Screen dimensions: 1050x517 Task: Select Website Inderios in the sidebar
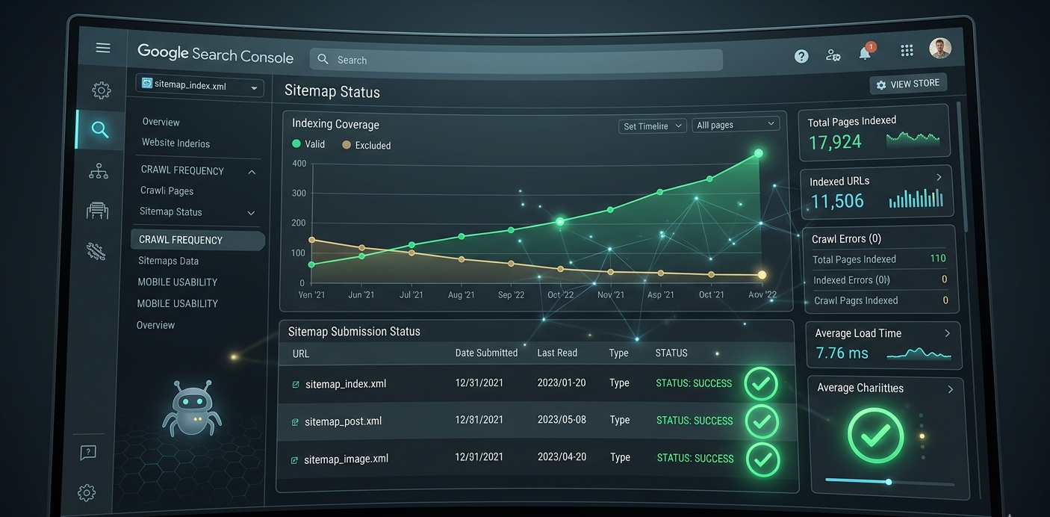175,143
